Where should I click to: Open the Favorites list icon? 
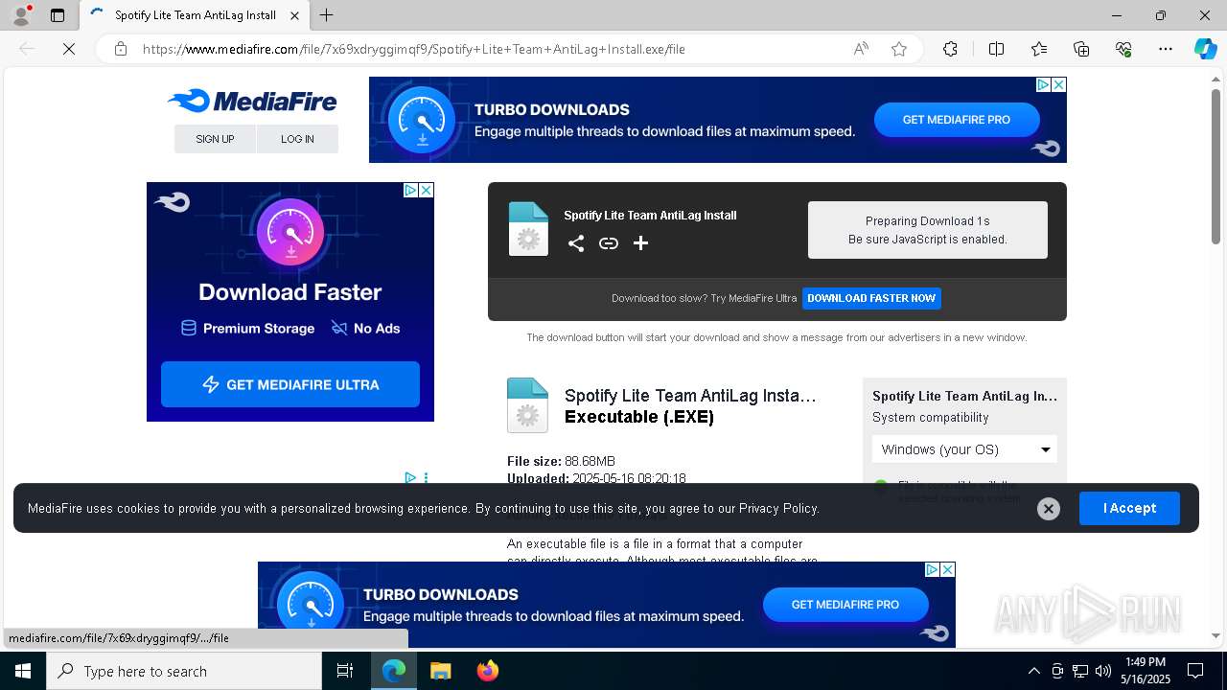[1039, 49]
